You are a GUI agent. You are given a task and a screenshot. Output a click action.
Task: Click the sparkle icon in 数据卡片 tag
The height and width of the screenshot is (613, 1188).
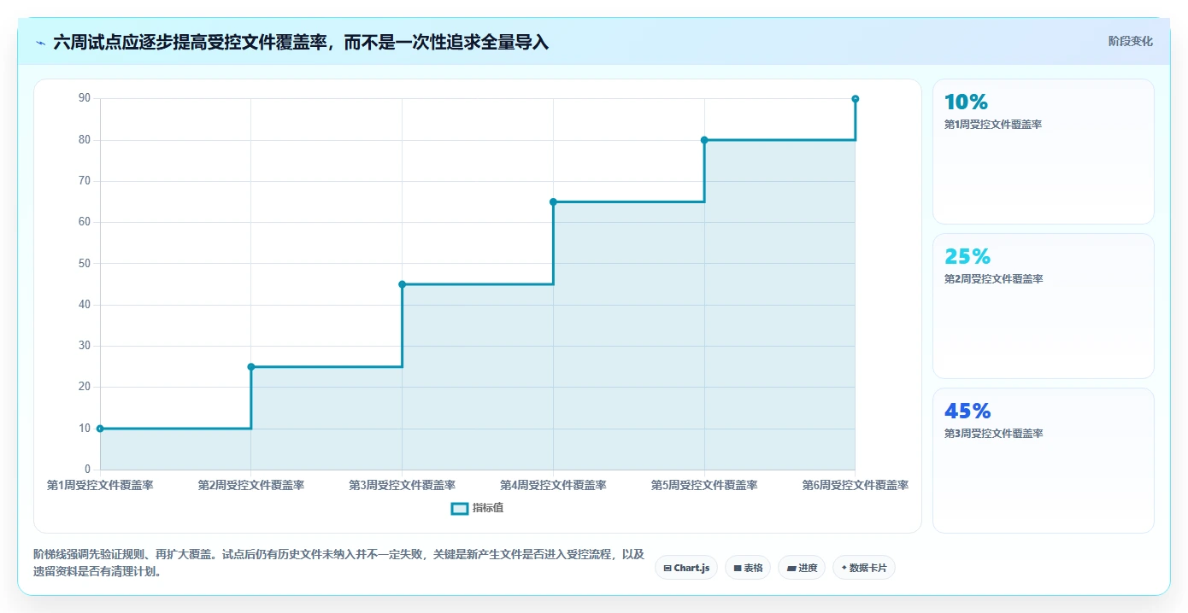pyautogui.click(x=844, y=568)
